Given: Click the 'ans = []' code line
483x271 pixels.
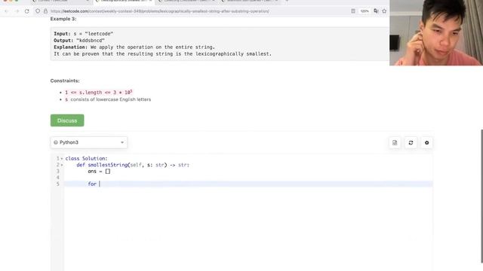Looking at the screenshot, I should coord(99,171).
